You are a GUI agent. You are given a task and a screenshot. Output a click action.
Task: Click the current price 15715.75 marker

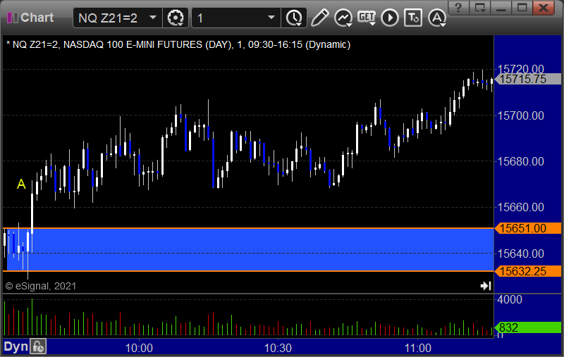point(528,79)
